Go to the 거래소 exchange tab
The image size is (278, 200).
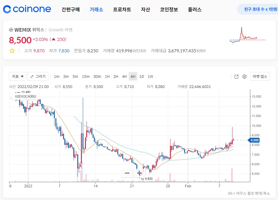pyautogui.click(x=96, y=10)
